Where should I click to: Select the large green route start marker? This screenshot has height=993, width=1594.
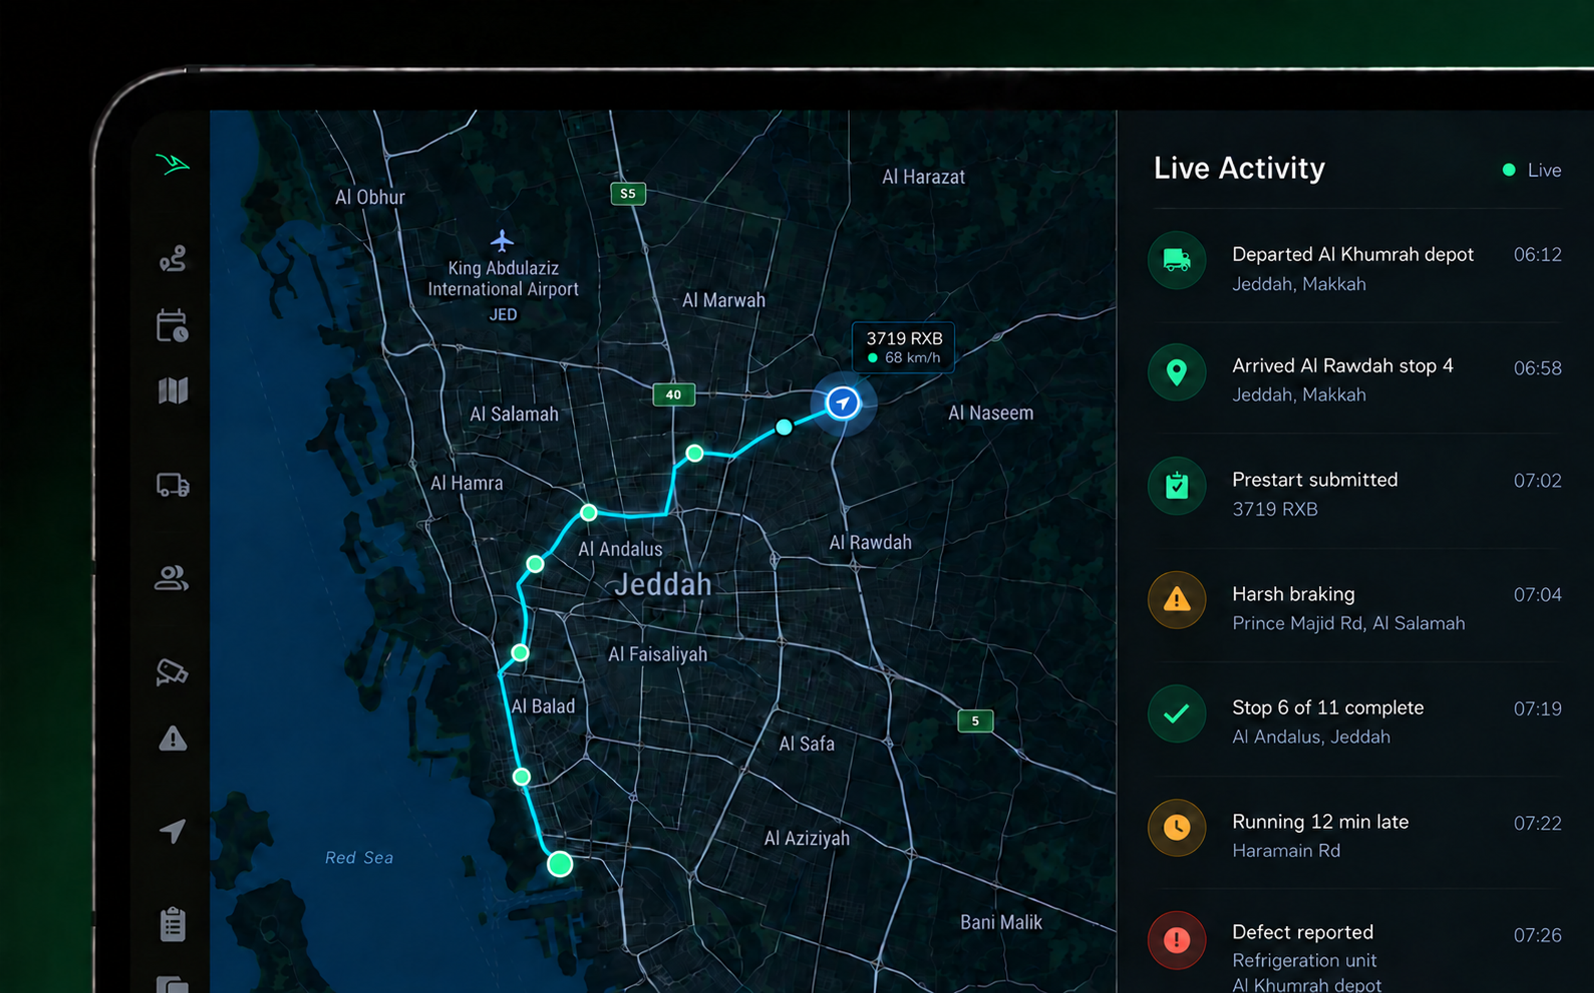[x=560, y=863]
